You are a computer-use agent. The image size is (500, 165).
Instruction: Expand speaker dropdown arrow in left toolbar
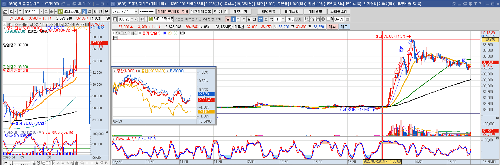[56, 12]
